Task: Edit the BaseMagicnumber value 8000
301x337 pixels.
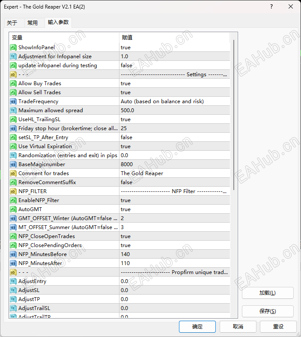Action: [174, 164]
